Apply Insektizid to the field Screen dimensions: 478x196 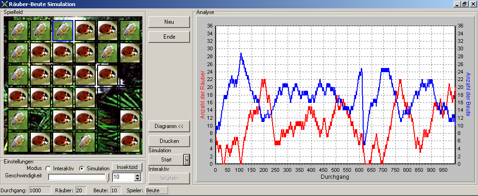pos(127,168)
